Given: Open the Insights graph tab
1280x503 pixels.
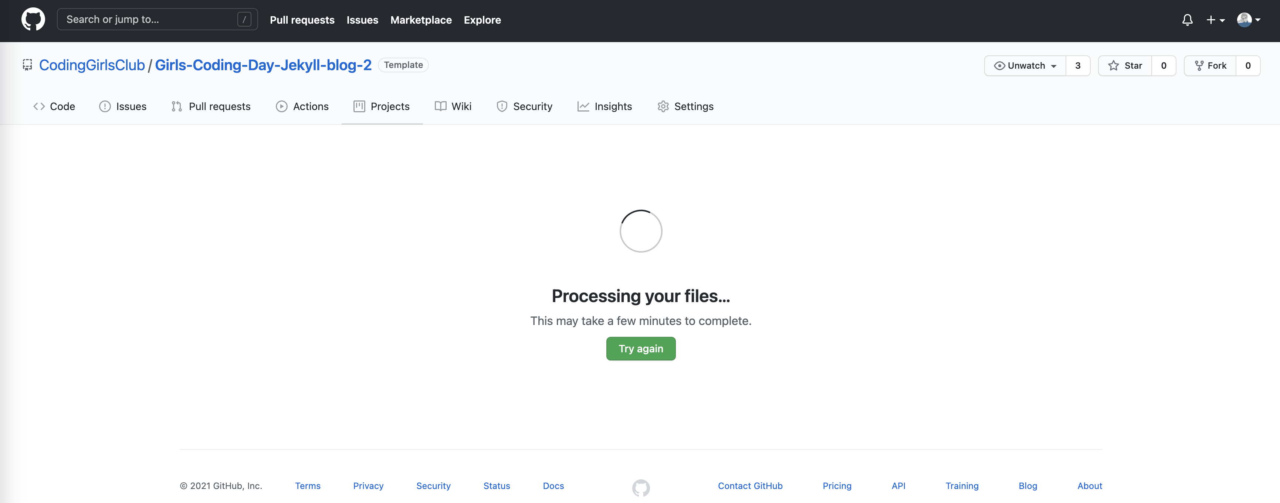Looking at the screenshot, I should (x=604, y=106).
